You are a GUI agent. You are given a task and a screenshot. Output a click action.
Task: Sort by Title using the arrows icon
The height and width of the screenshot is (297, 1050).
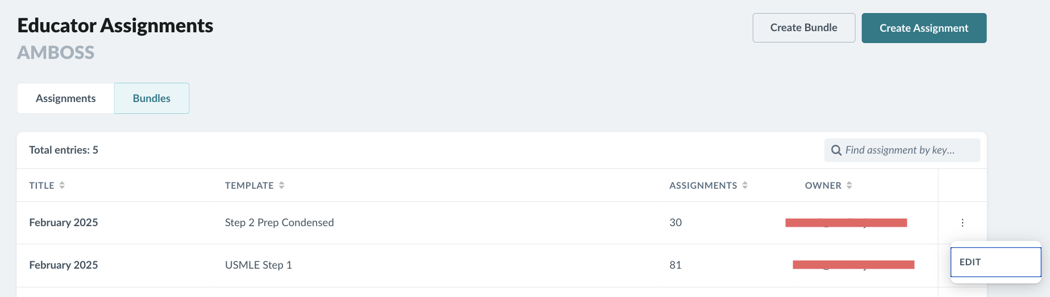(62, 185)
